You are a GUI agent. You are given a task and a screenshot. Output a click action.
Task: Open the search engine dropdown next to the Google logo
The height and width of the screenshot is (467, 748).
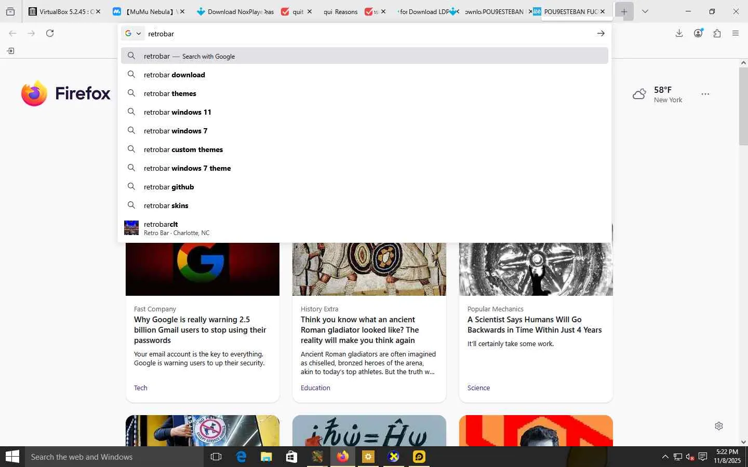pos(133,33)
